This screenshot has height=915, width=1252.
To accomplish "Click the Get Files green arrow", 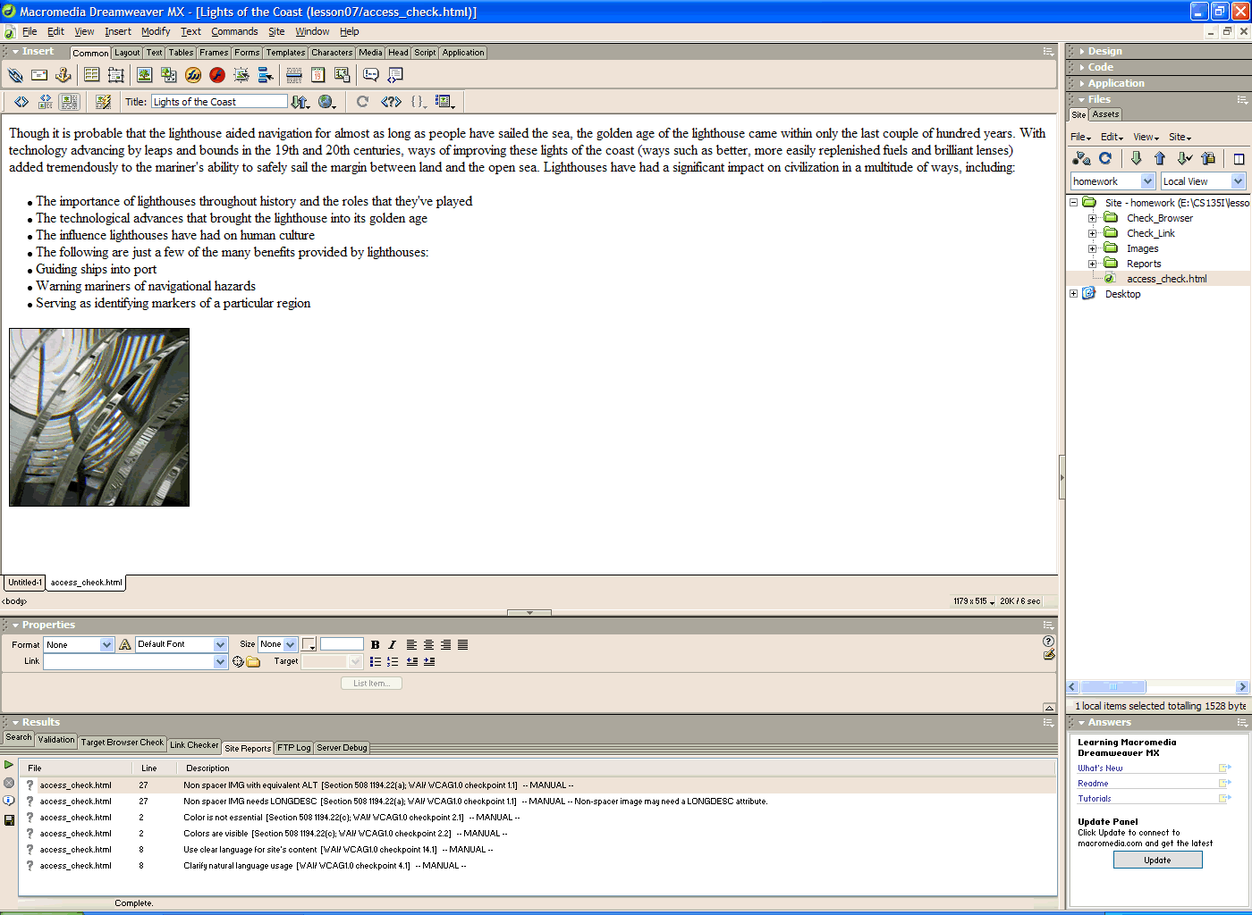I will (x=1136, y=158).
